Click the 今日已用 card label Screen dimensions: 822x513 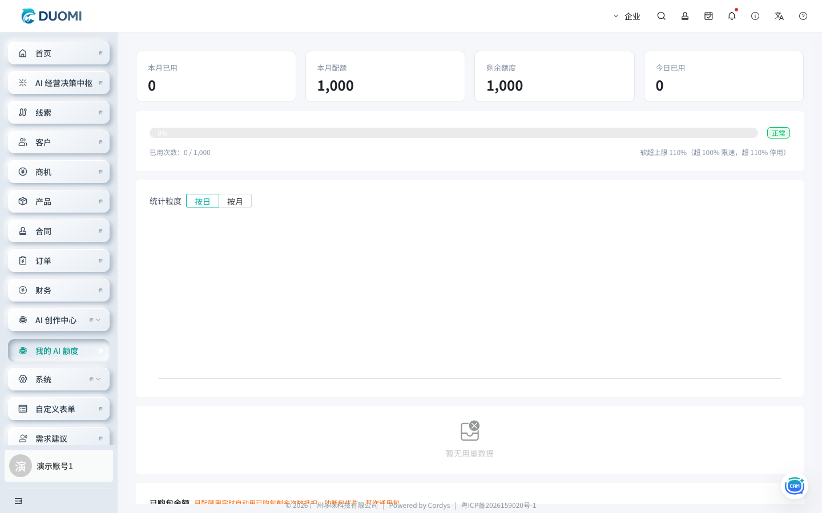click(670, 68)
